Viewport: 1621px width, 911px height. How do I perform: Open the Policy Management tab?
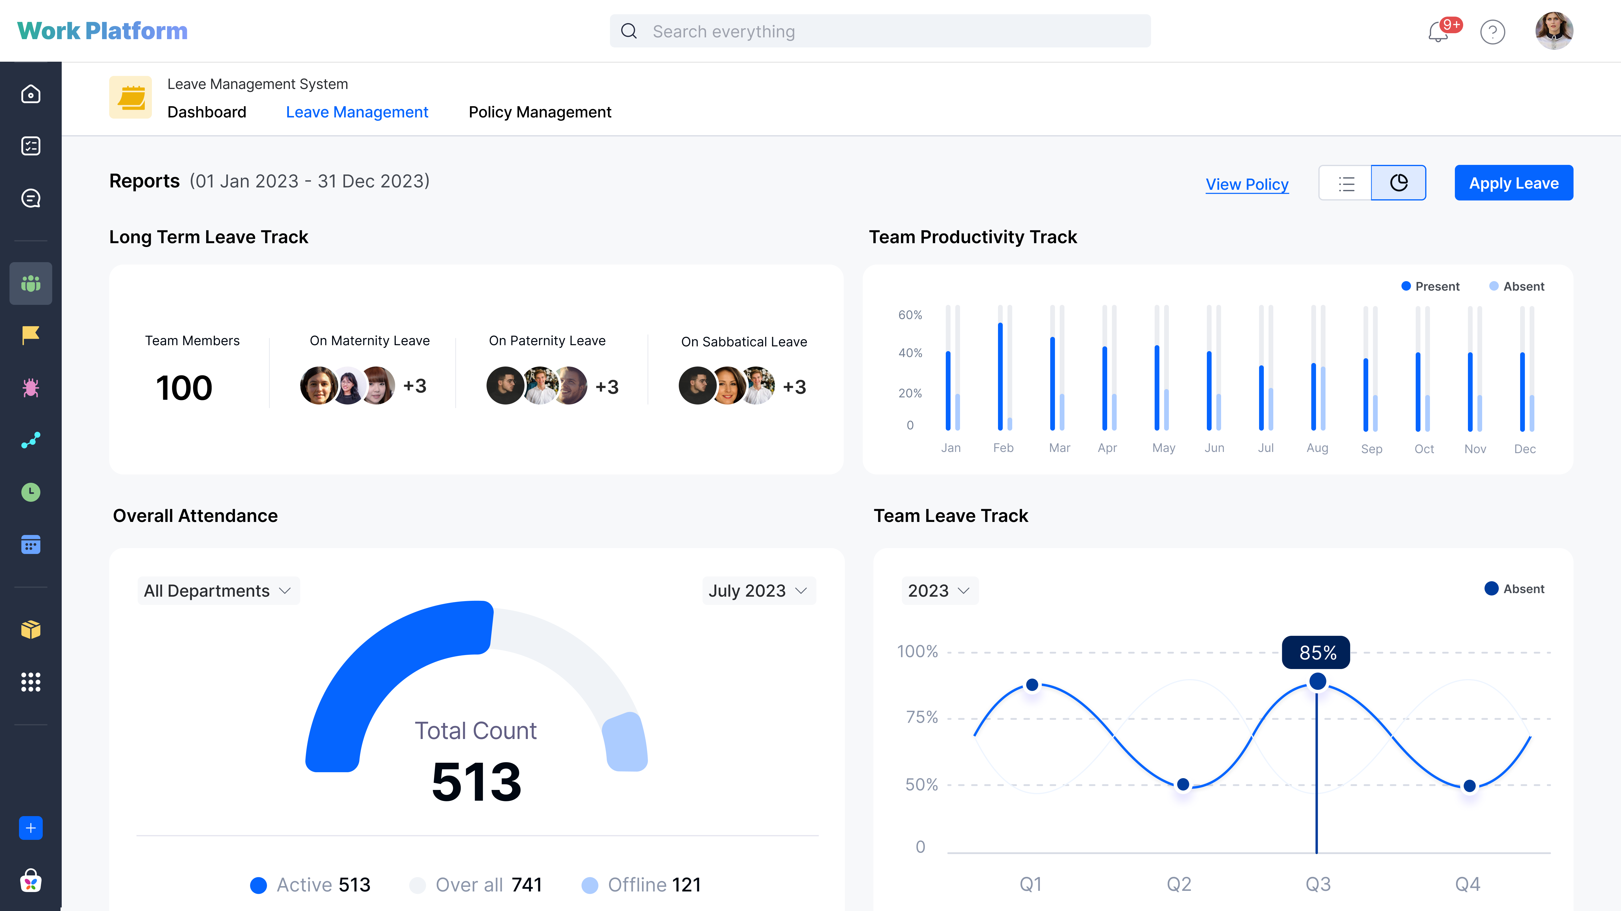[x=540, y=112]
